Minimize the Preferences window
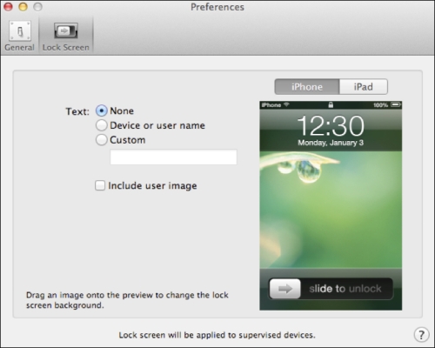 pos(23,7)
